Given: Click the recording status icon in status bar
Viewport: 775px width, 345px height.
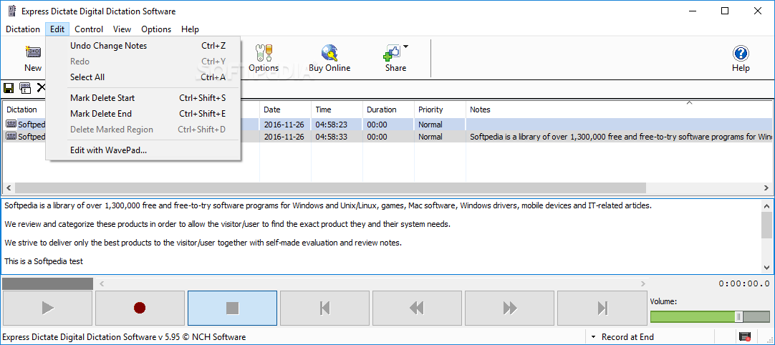Looking at the screenshot, I should (745, 336).
